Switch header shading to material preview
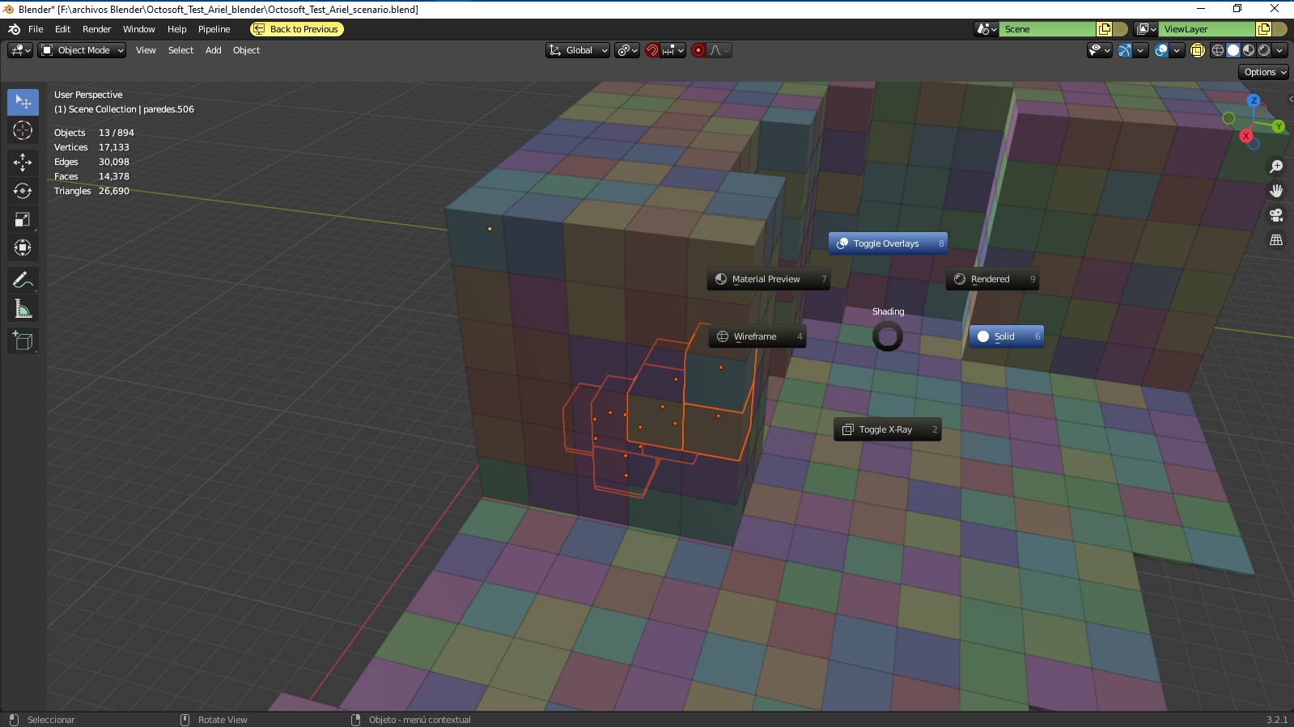The image size is (1294, 727). 1249,50
